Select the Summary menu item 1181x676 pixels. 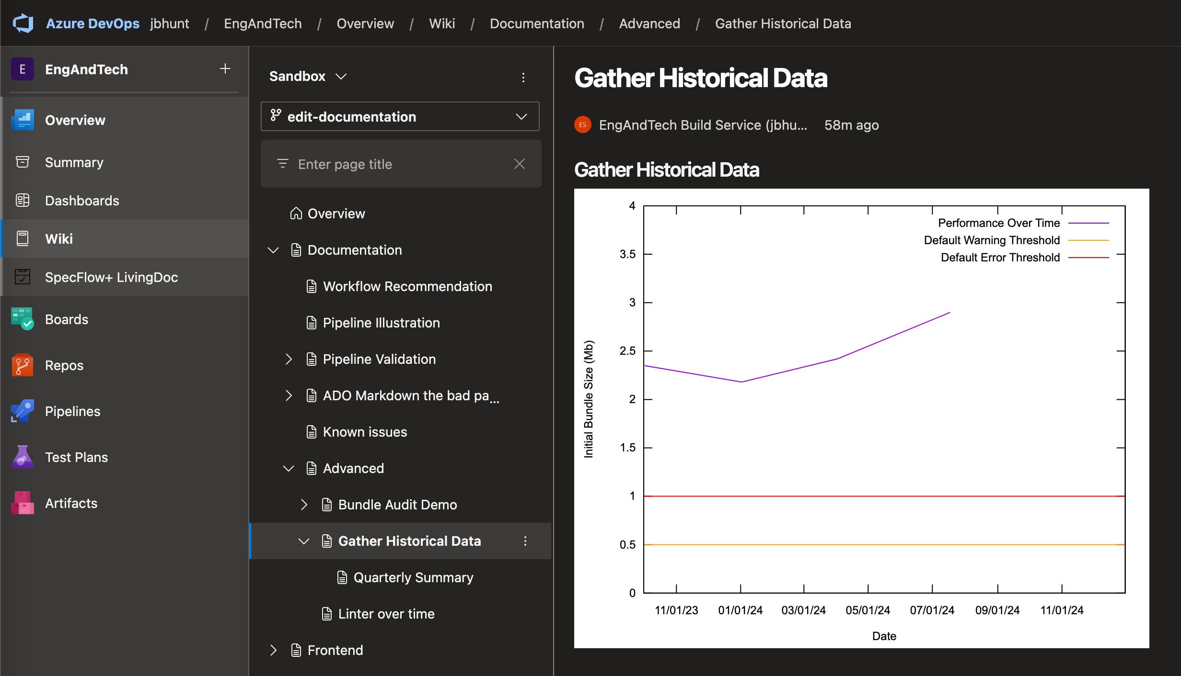pyautogui.click(x=74, y=162)
